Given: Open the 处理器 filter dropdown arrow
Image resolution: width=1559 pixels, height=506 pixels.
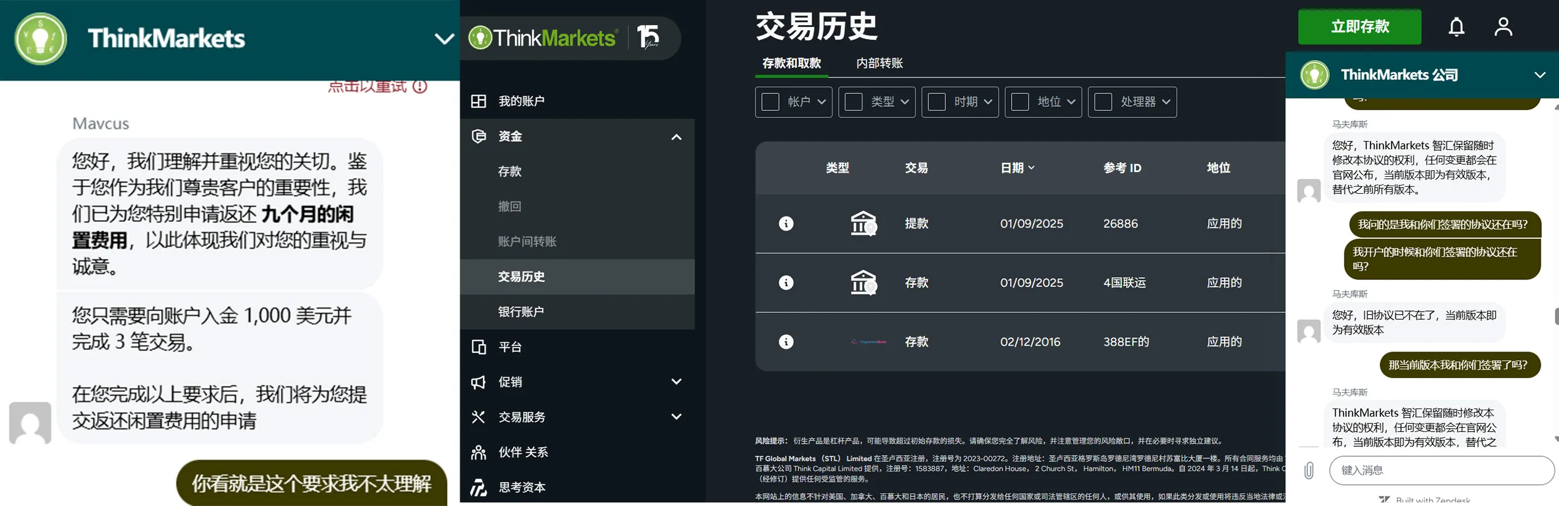Looking at the screenshot, I should [1166, 102].
